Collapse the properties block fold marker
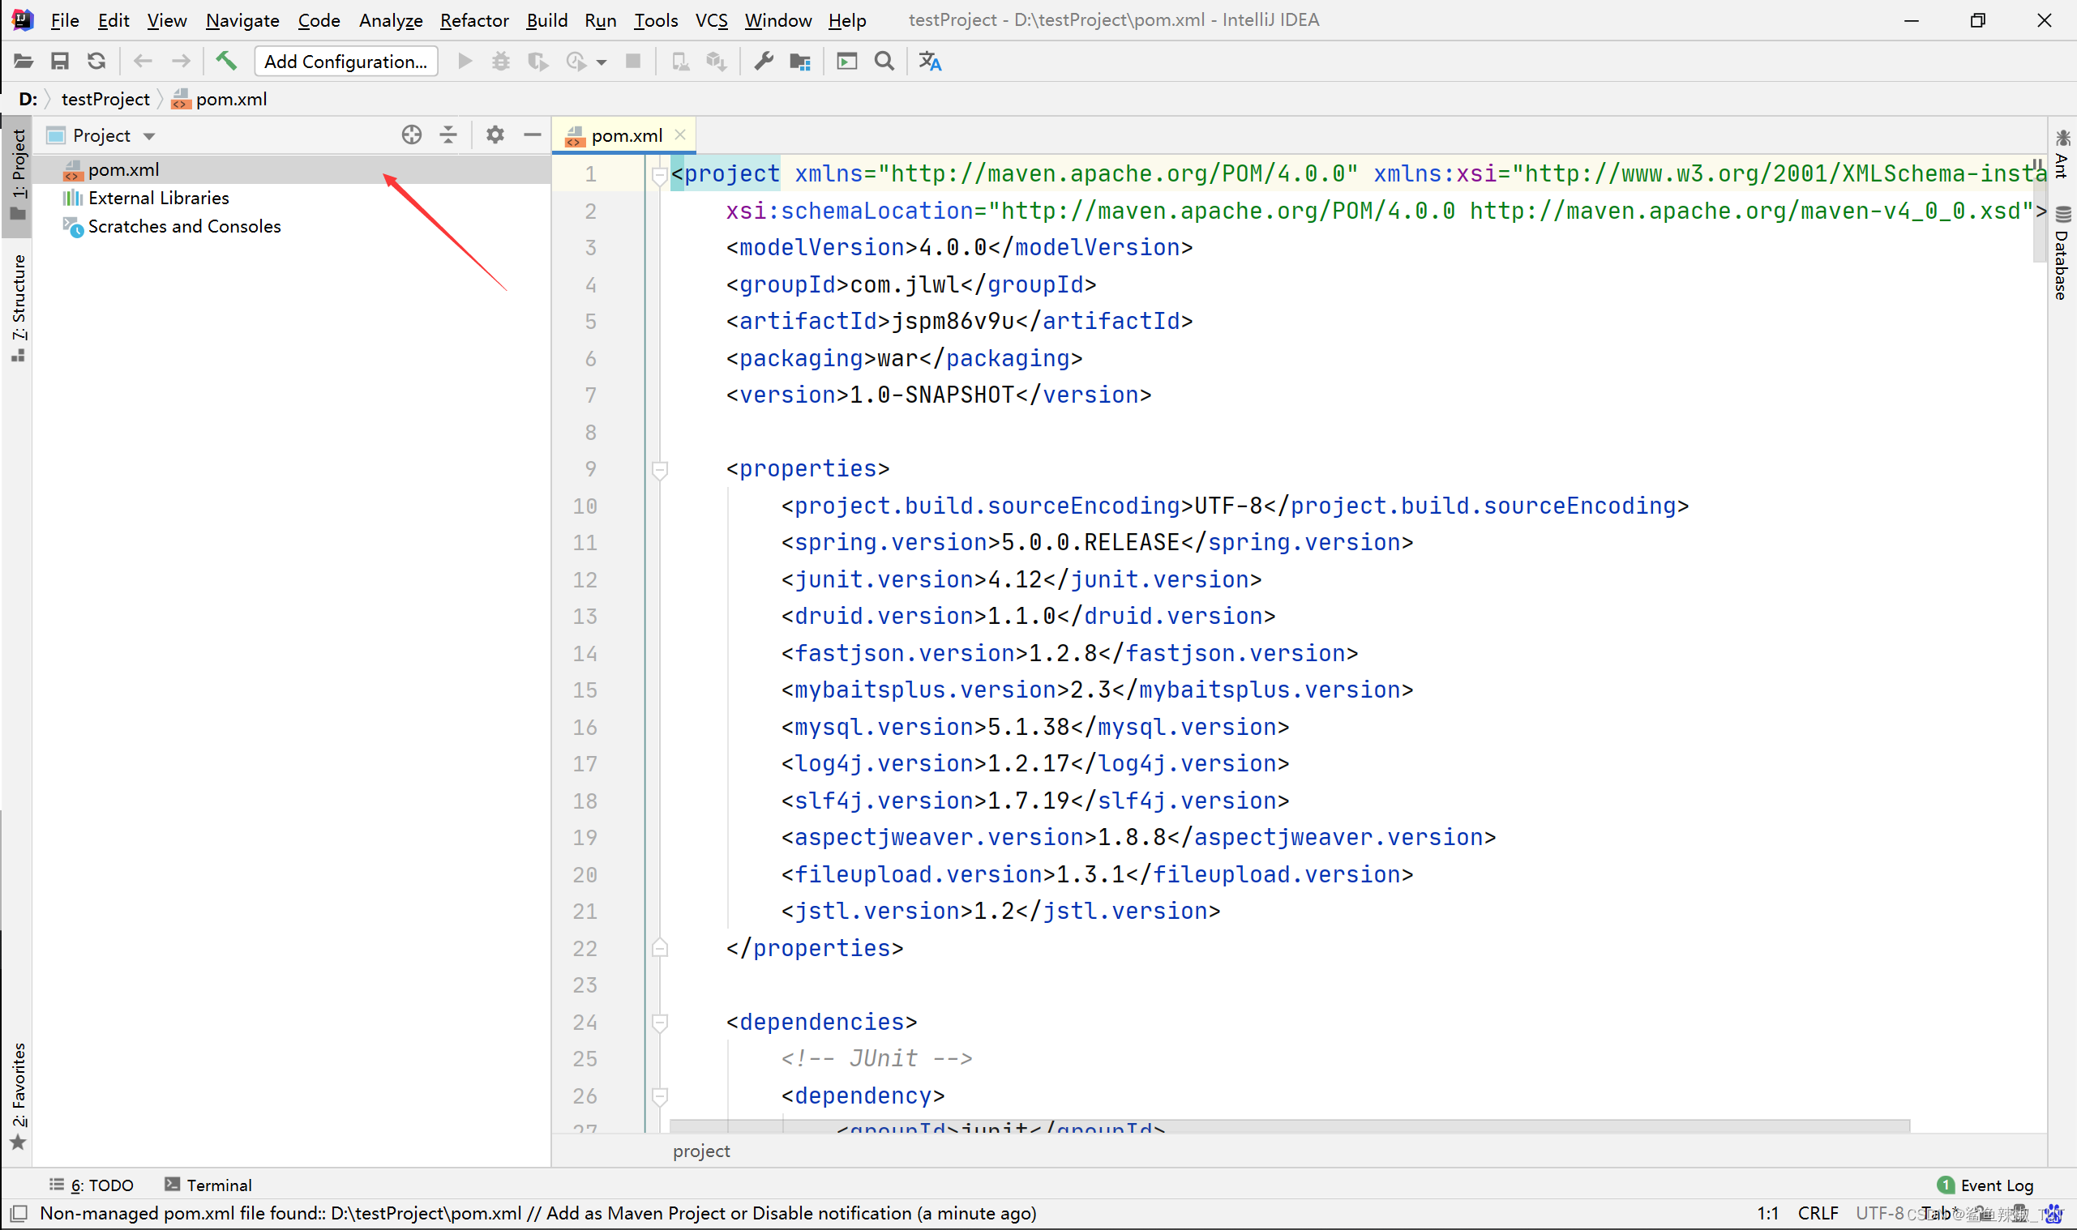This screenshot has width=2077, height=1230. pyautogui.click(x=660, y=470)
